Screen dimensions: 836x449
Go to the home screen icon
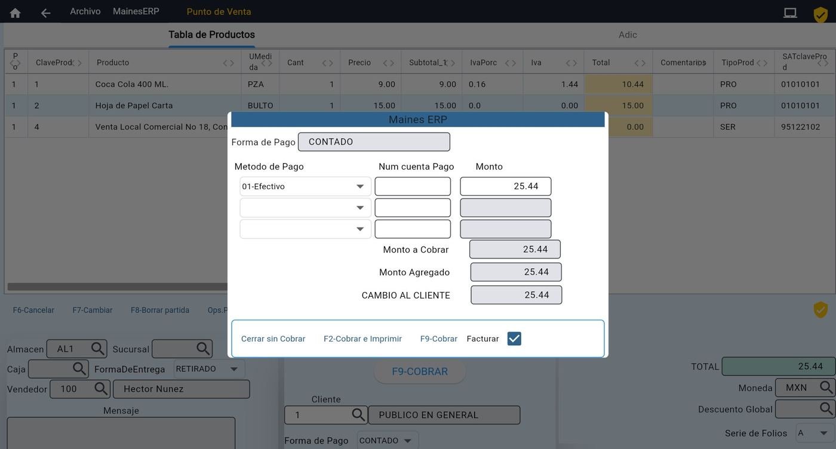coord(15,13)
